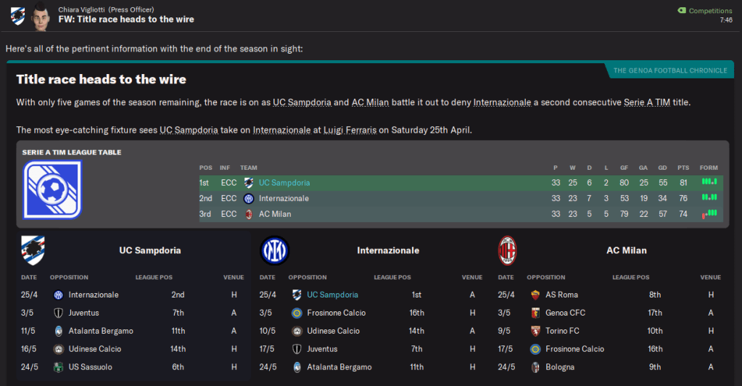Select the large AC Milan club crest
Screen dimensions: 742x386
pos(507,250)
